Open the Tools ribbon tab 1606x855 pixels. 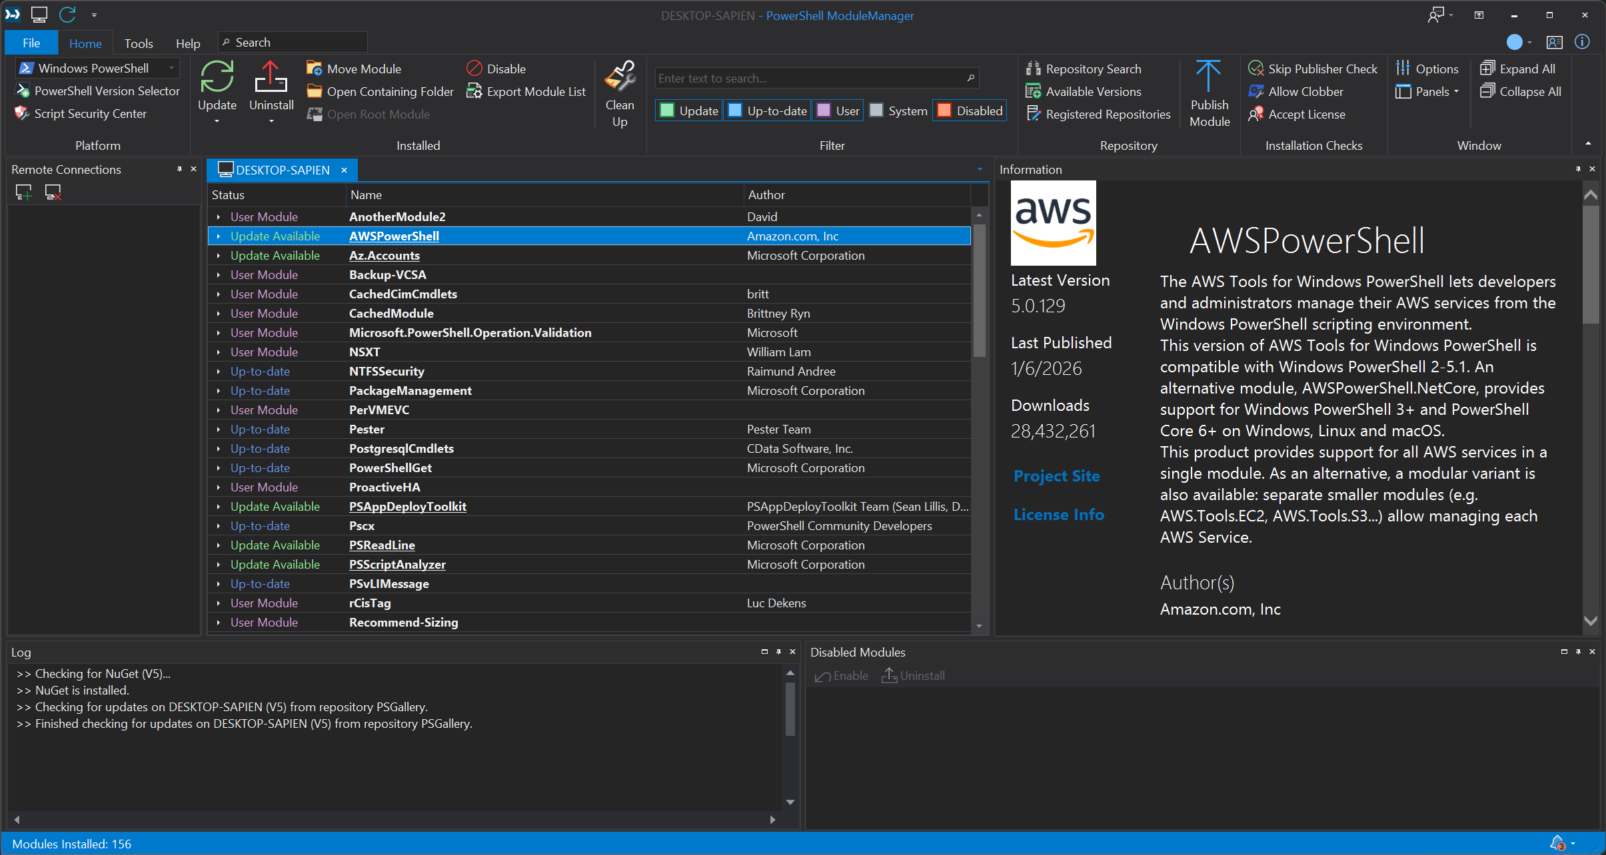(139, 43)
